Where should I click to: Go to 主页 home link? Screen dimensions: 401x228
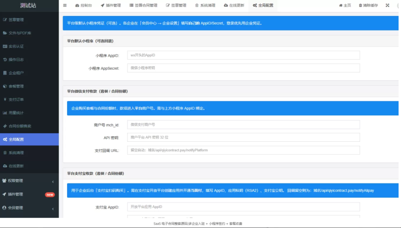[x=345, y=6]
